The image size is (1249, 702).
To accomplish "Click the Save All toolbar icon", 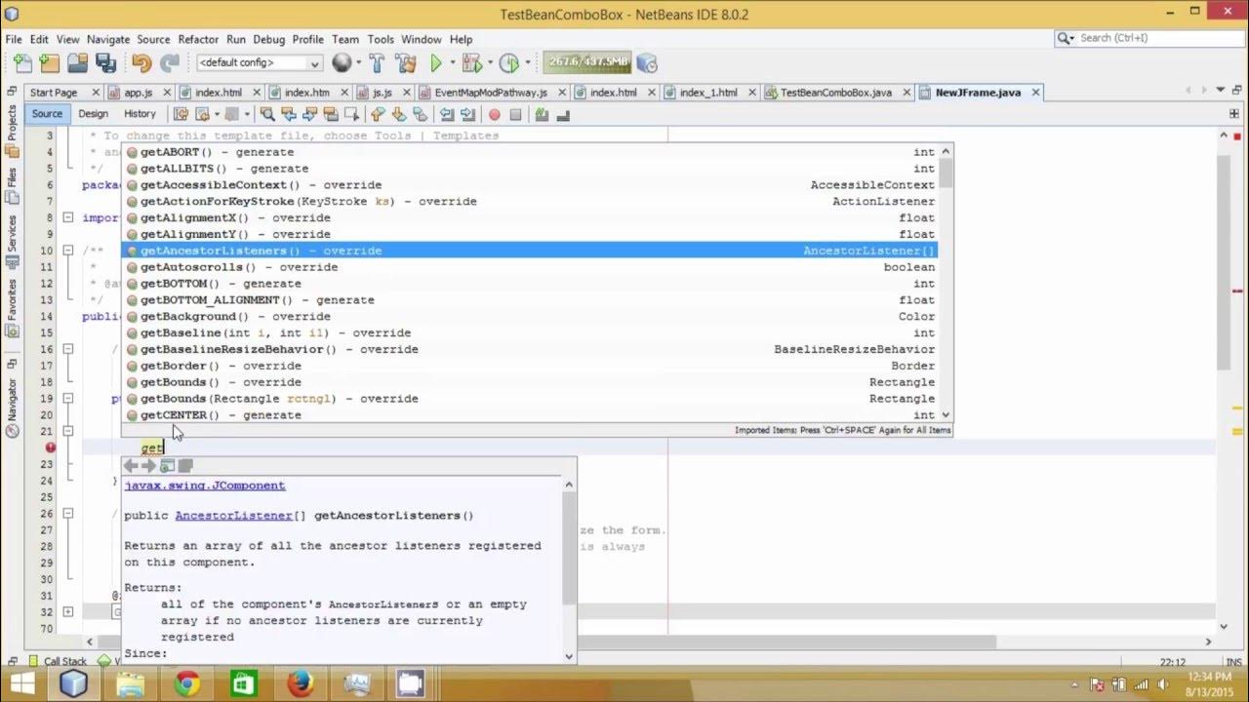I will click(x=105, y=63).
